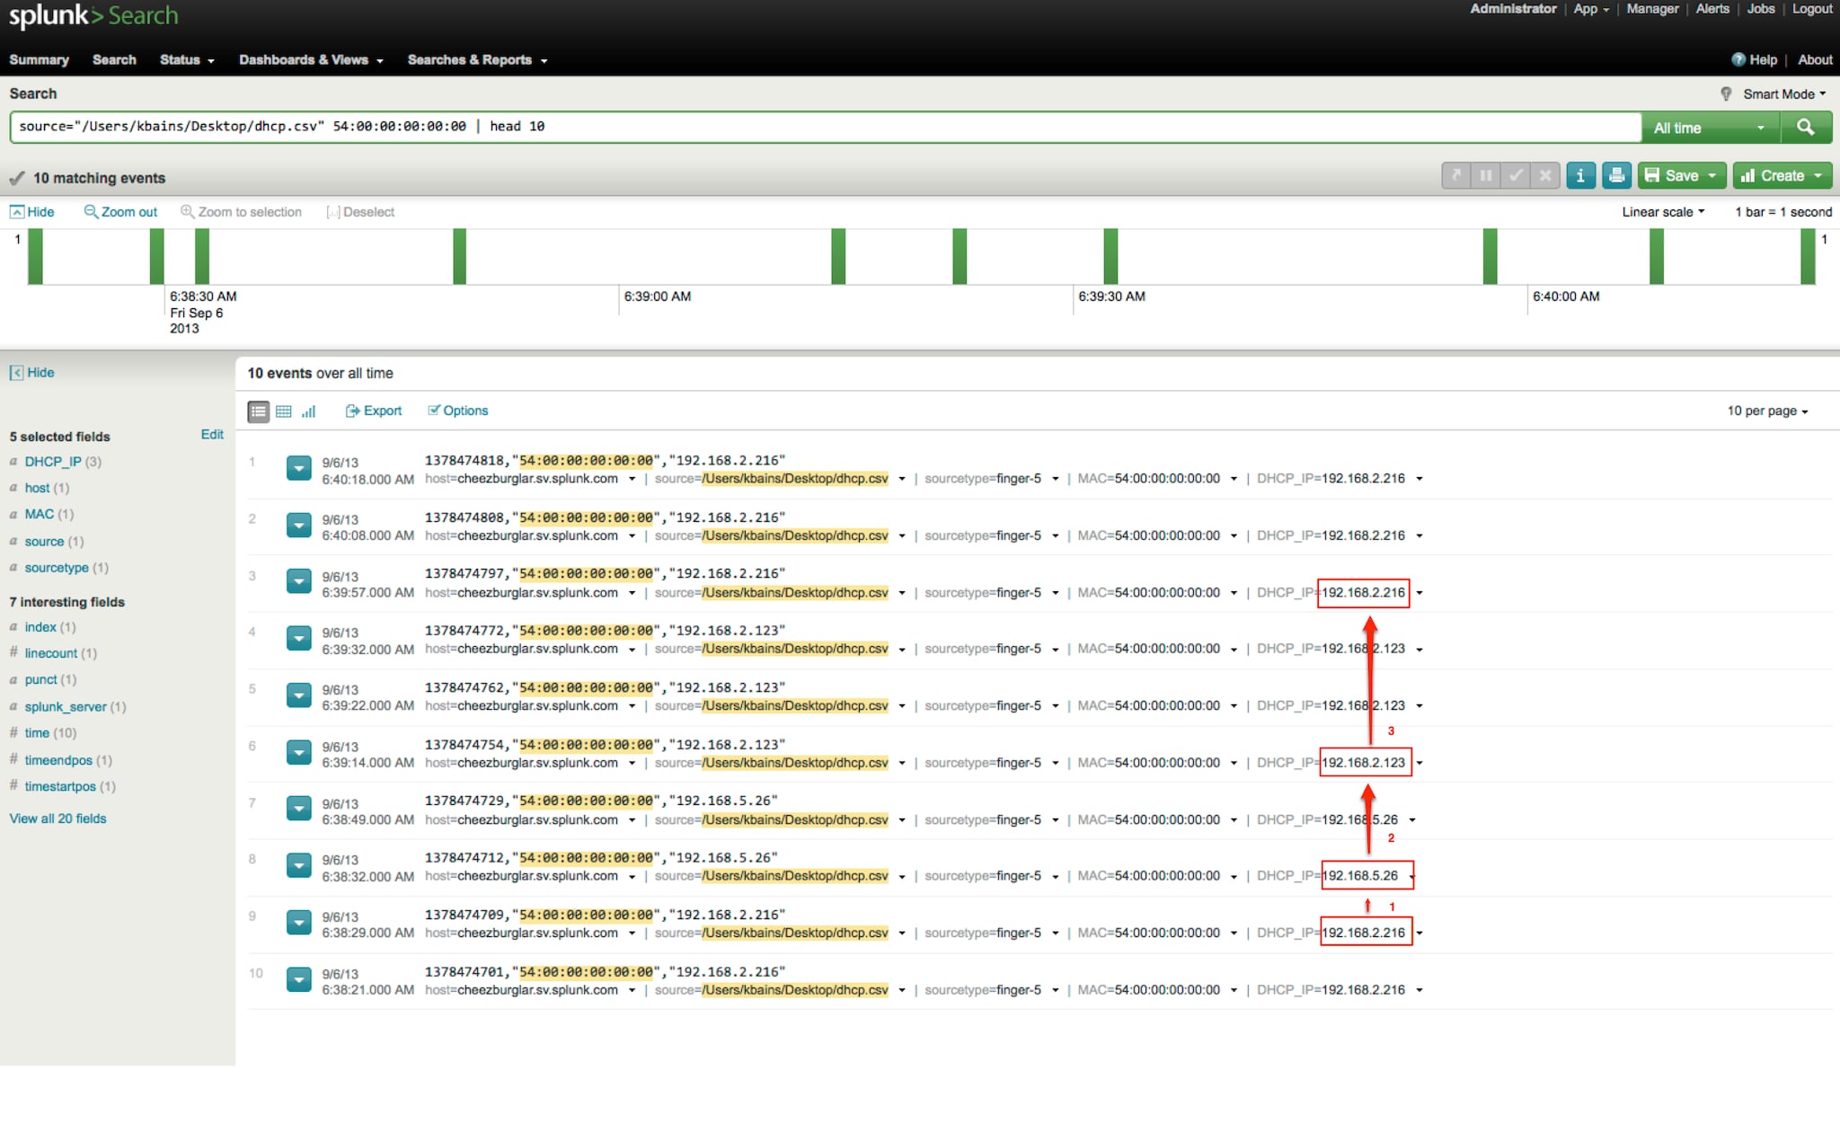Viewport: 1840px width, 1124px height.
Task: Click the cancel search job icon
Action: pos(1545,176)
